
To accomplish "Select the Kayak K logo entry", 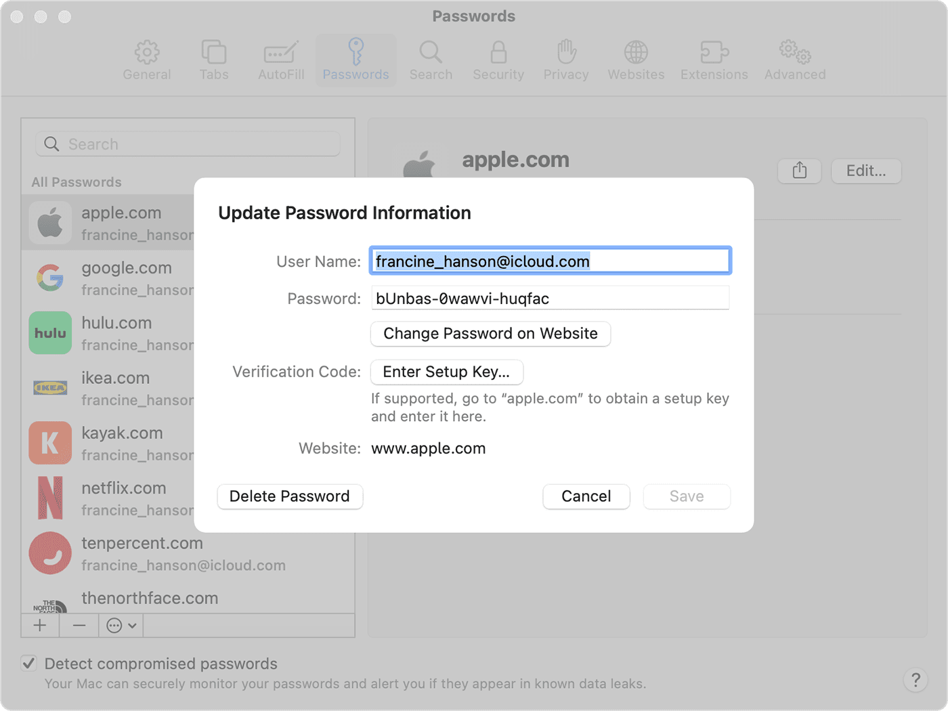I will coord(50,443).
